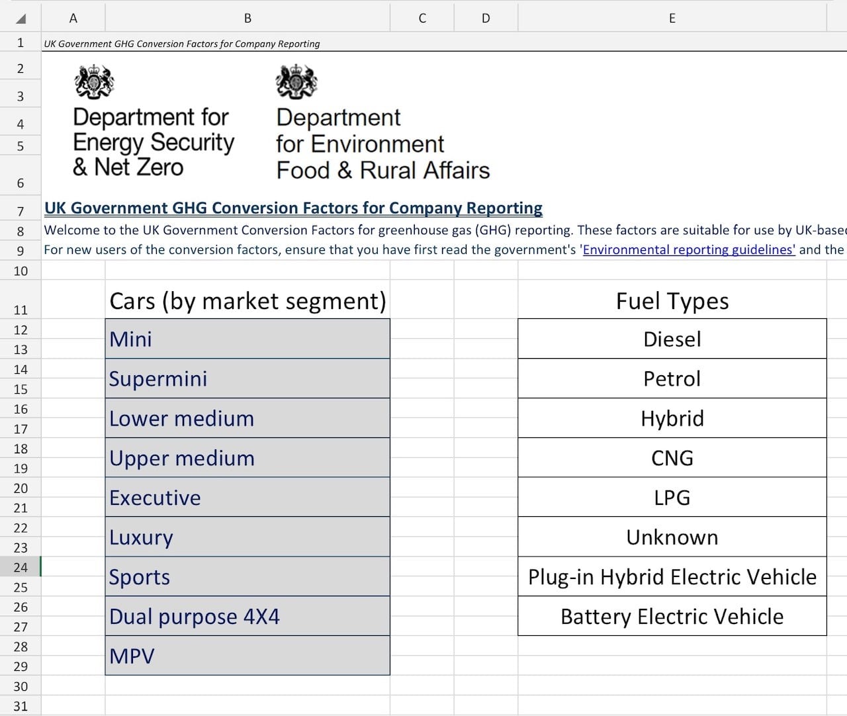Select the 'CNG' cell

[672, 458]
